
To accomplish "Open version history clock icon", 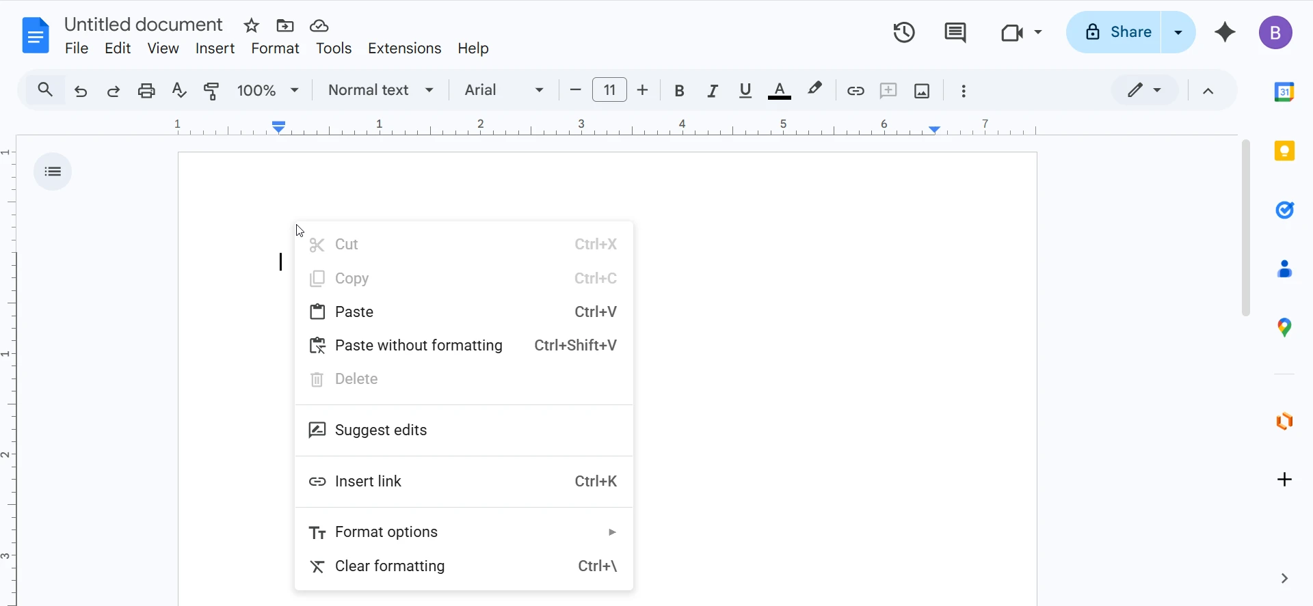I will coord(904,32).
